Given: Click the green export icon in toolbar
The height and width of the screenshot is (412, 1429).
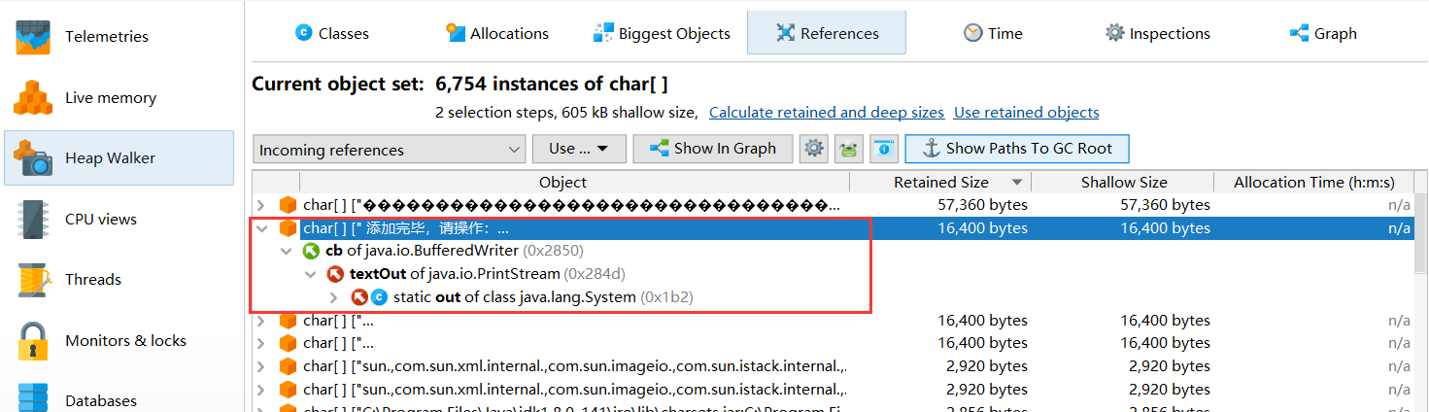Looking at the screenshot, I should [849, 149].
